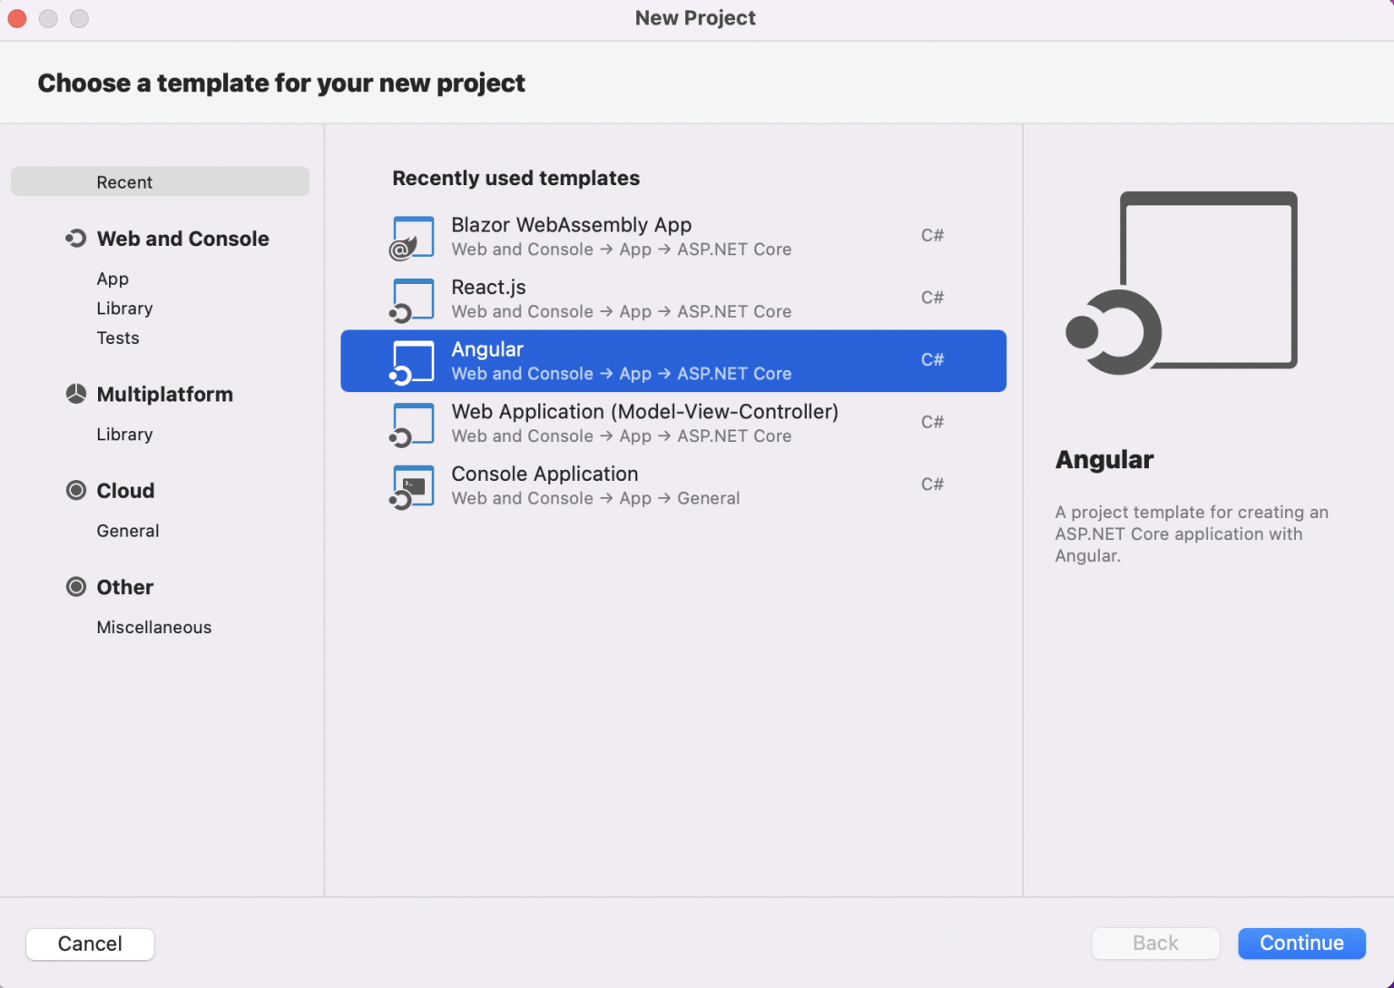
Task: Click the Blazor WebAssembly App template icon
Action: point(412,238)
